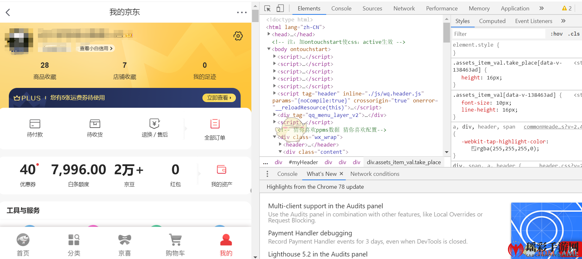This screenshot has width=582, height=259.
Task: Expand the head node
Action: coord(269,34)
